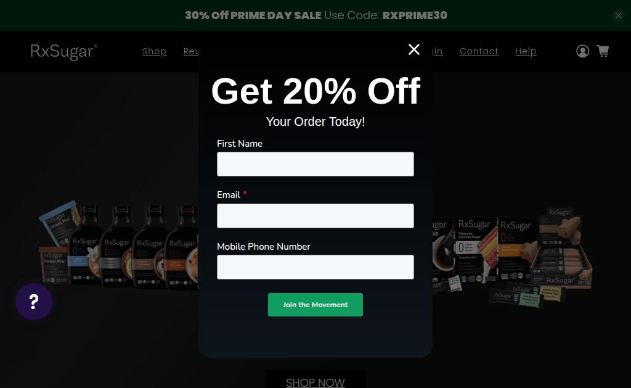This screenshot has height=388, width=631.
Task: Open the Shop menu
Action: tap(155, 51)
